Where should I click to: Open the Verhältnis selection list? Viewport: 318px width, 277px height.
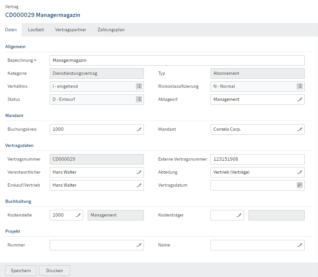coord(139,86)
